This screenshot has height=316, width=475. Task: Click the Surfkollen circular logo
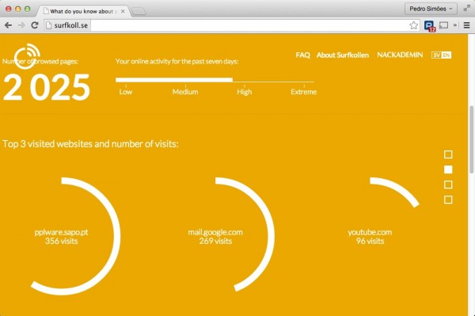click(x=27, y=56)
